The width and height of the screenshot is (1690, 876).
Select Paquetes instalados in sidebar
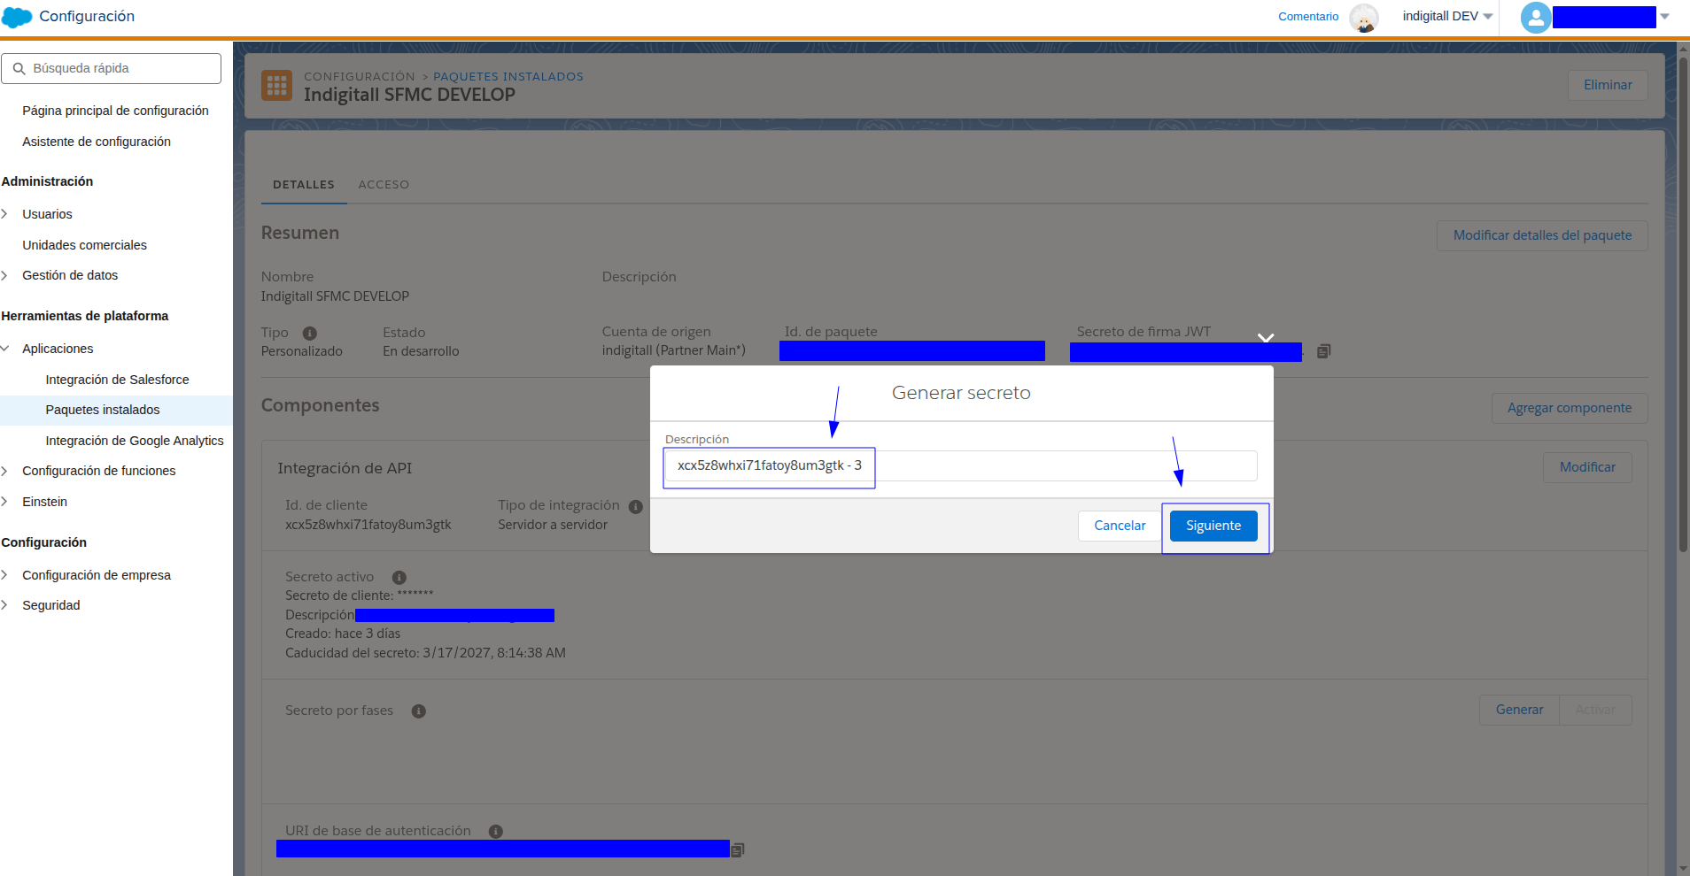coord(103,410)
